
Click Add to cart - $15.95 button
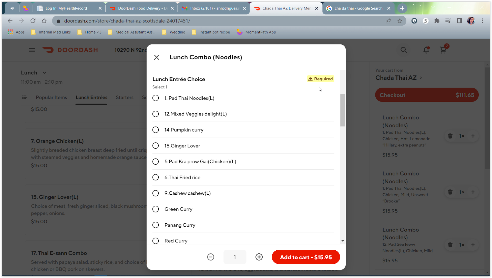tap(306, 257)
